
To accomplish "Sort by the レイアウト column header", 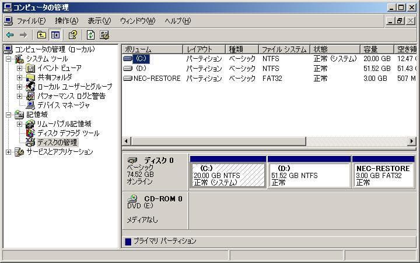I will click(x=204, y=49).
